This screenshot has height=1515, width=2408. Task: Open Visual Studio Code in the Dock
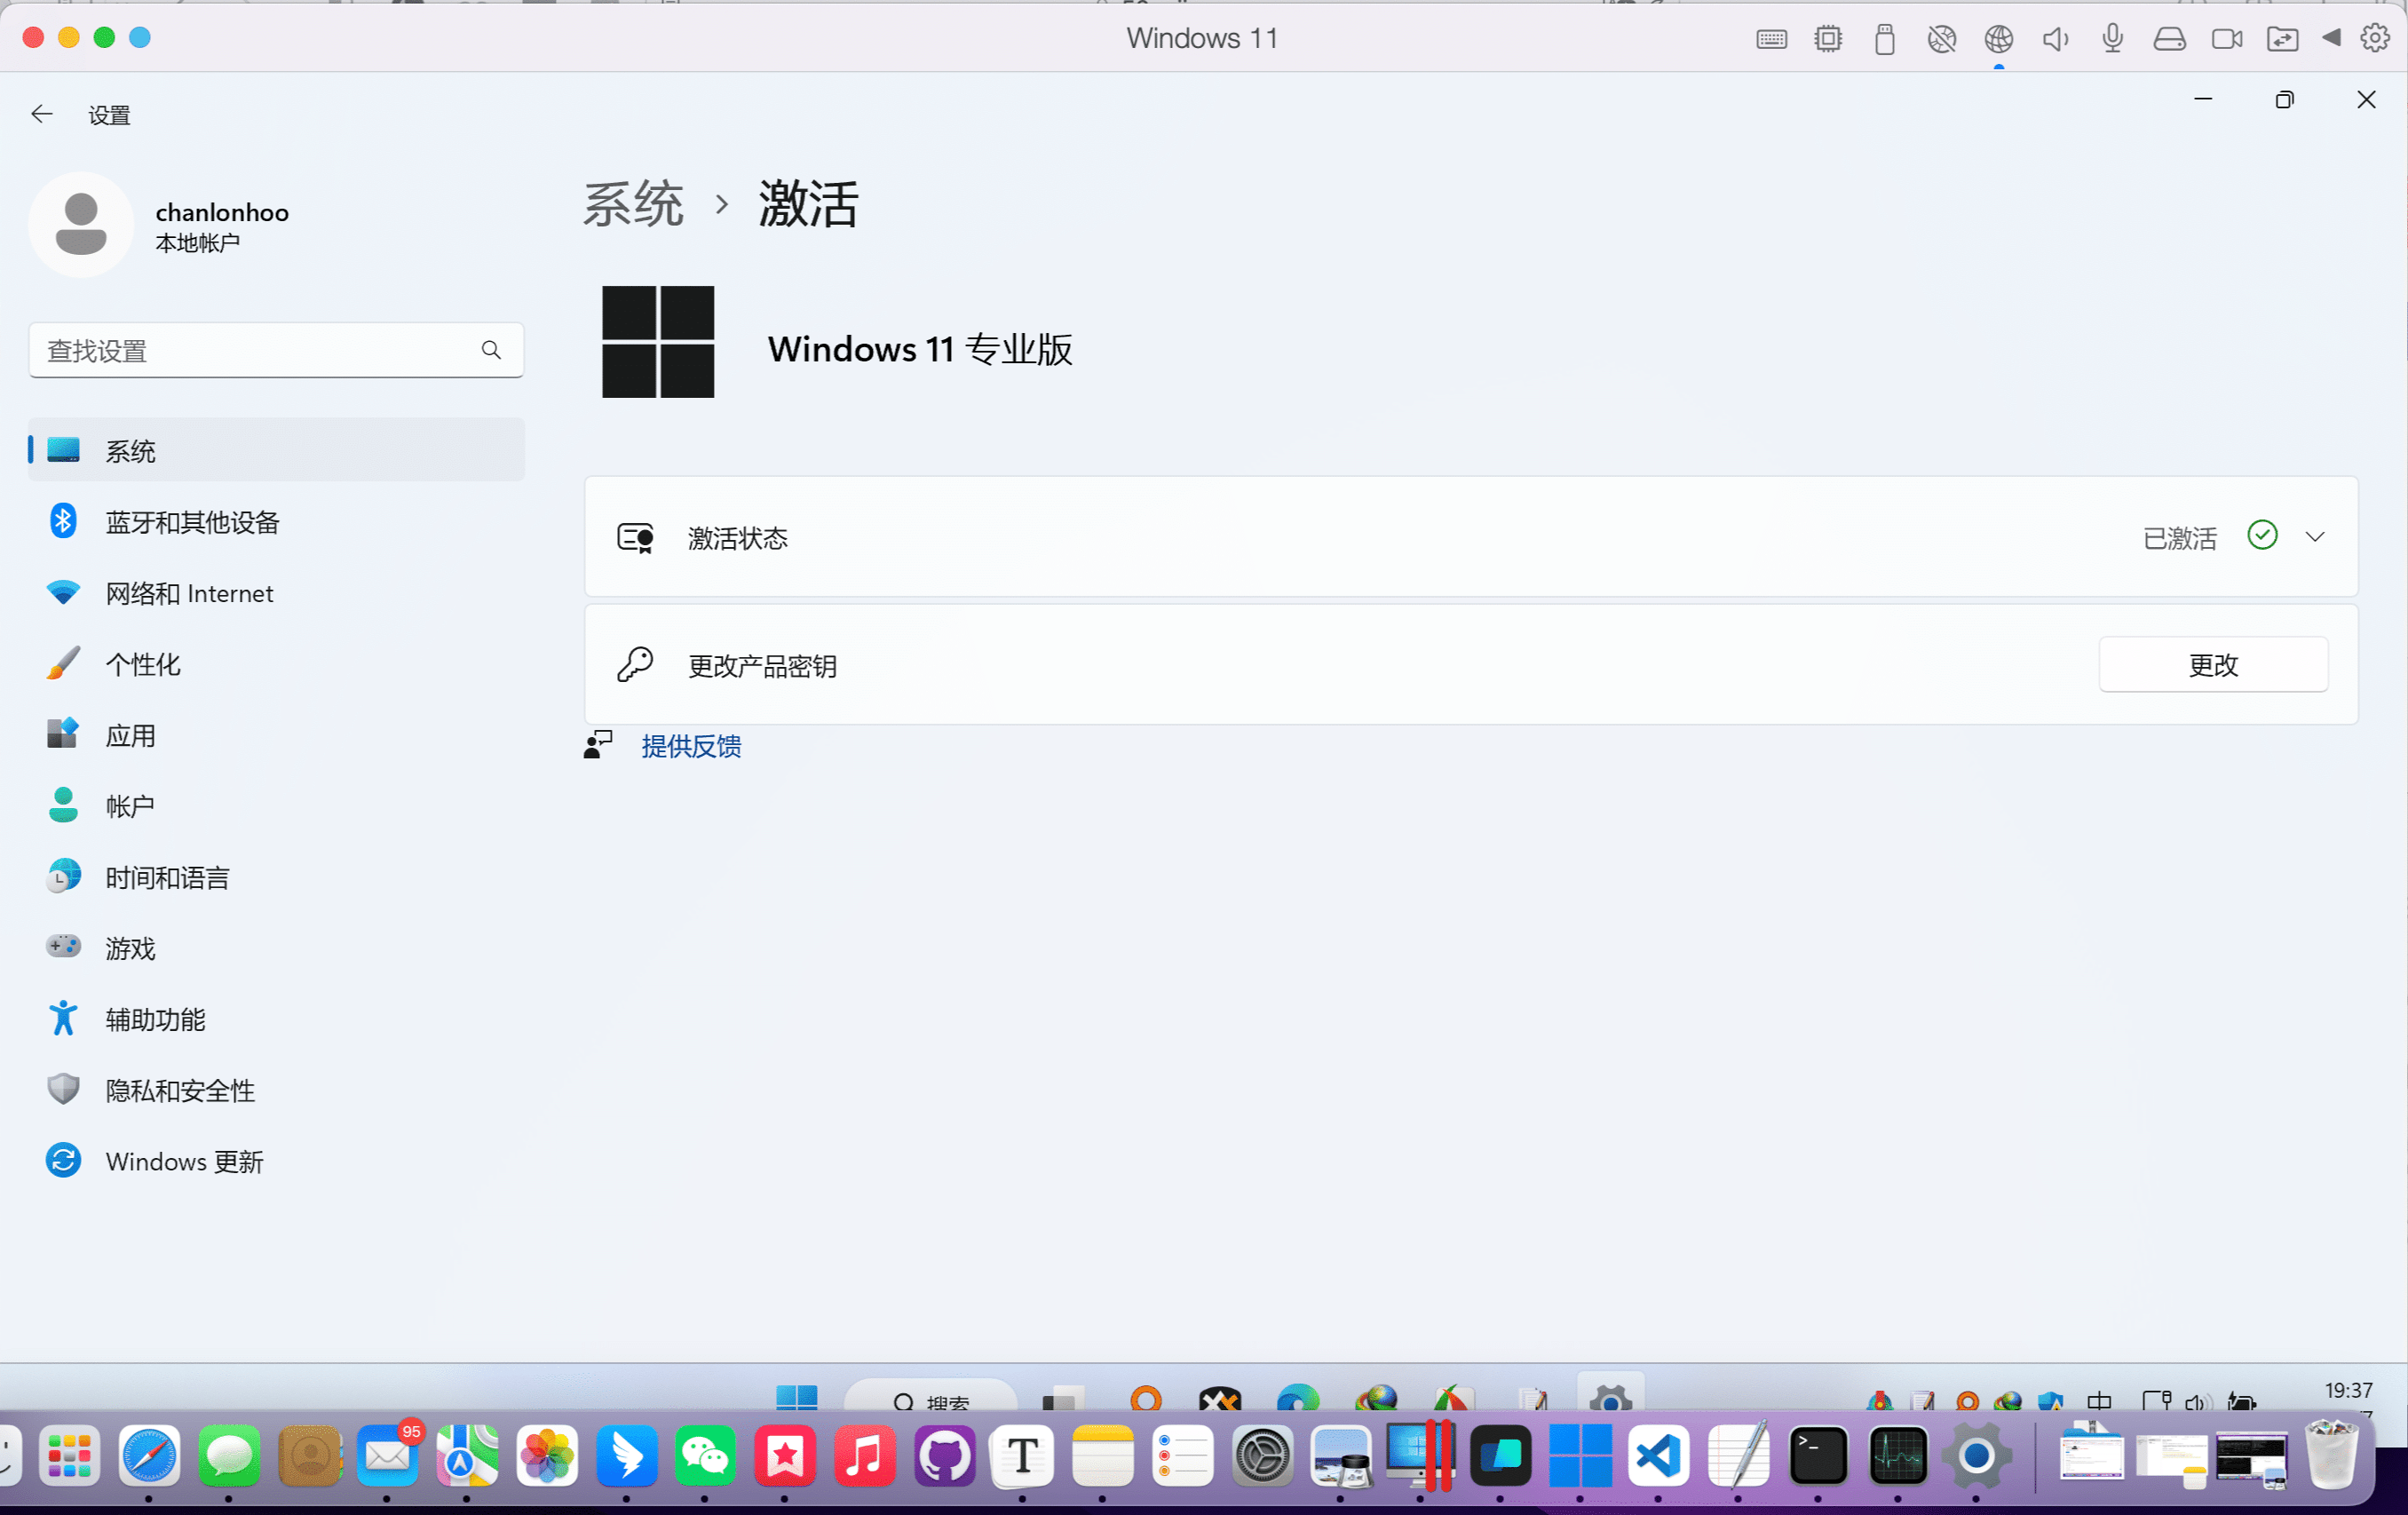(x=1659, y=1455)
